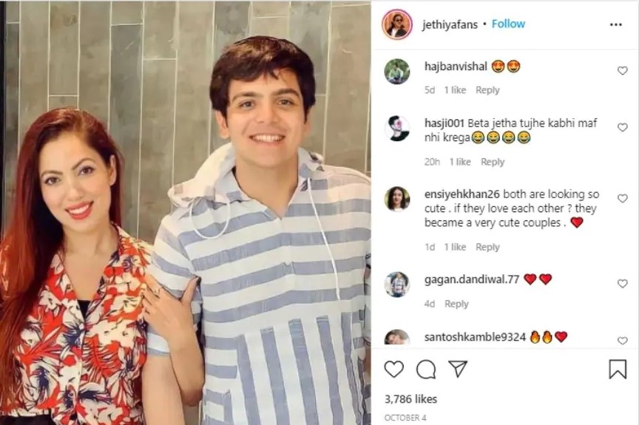Like the post with the heart icon
639x425 pixels.
[x=394, y=369]
